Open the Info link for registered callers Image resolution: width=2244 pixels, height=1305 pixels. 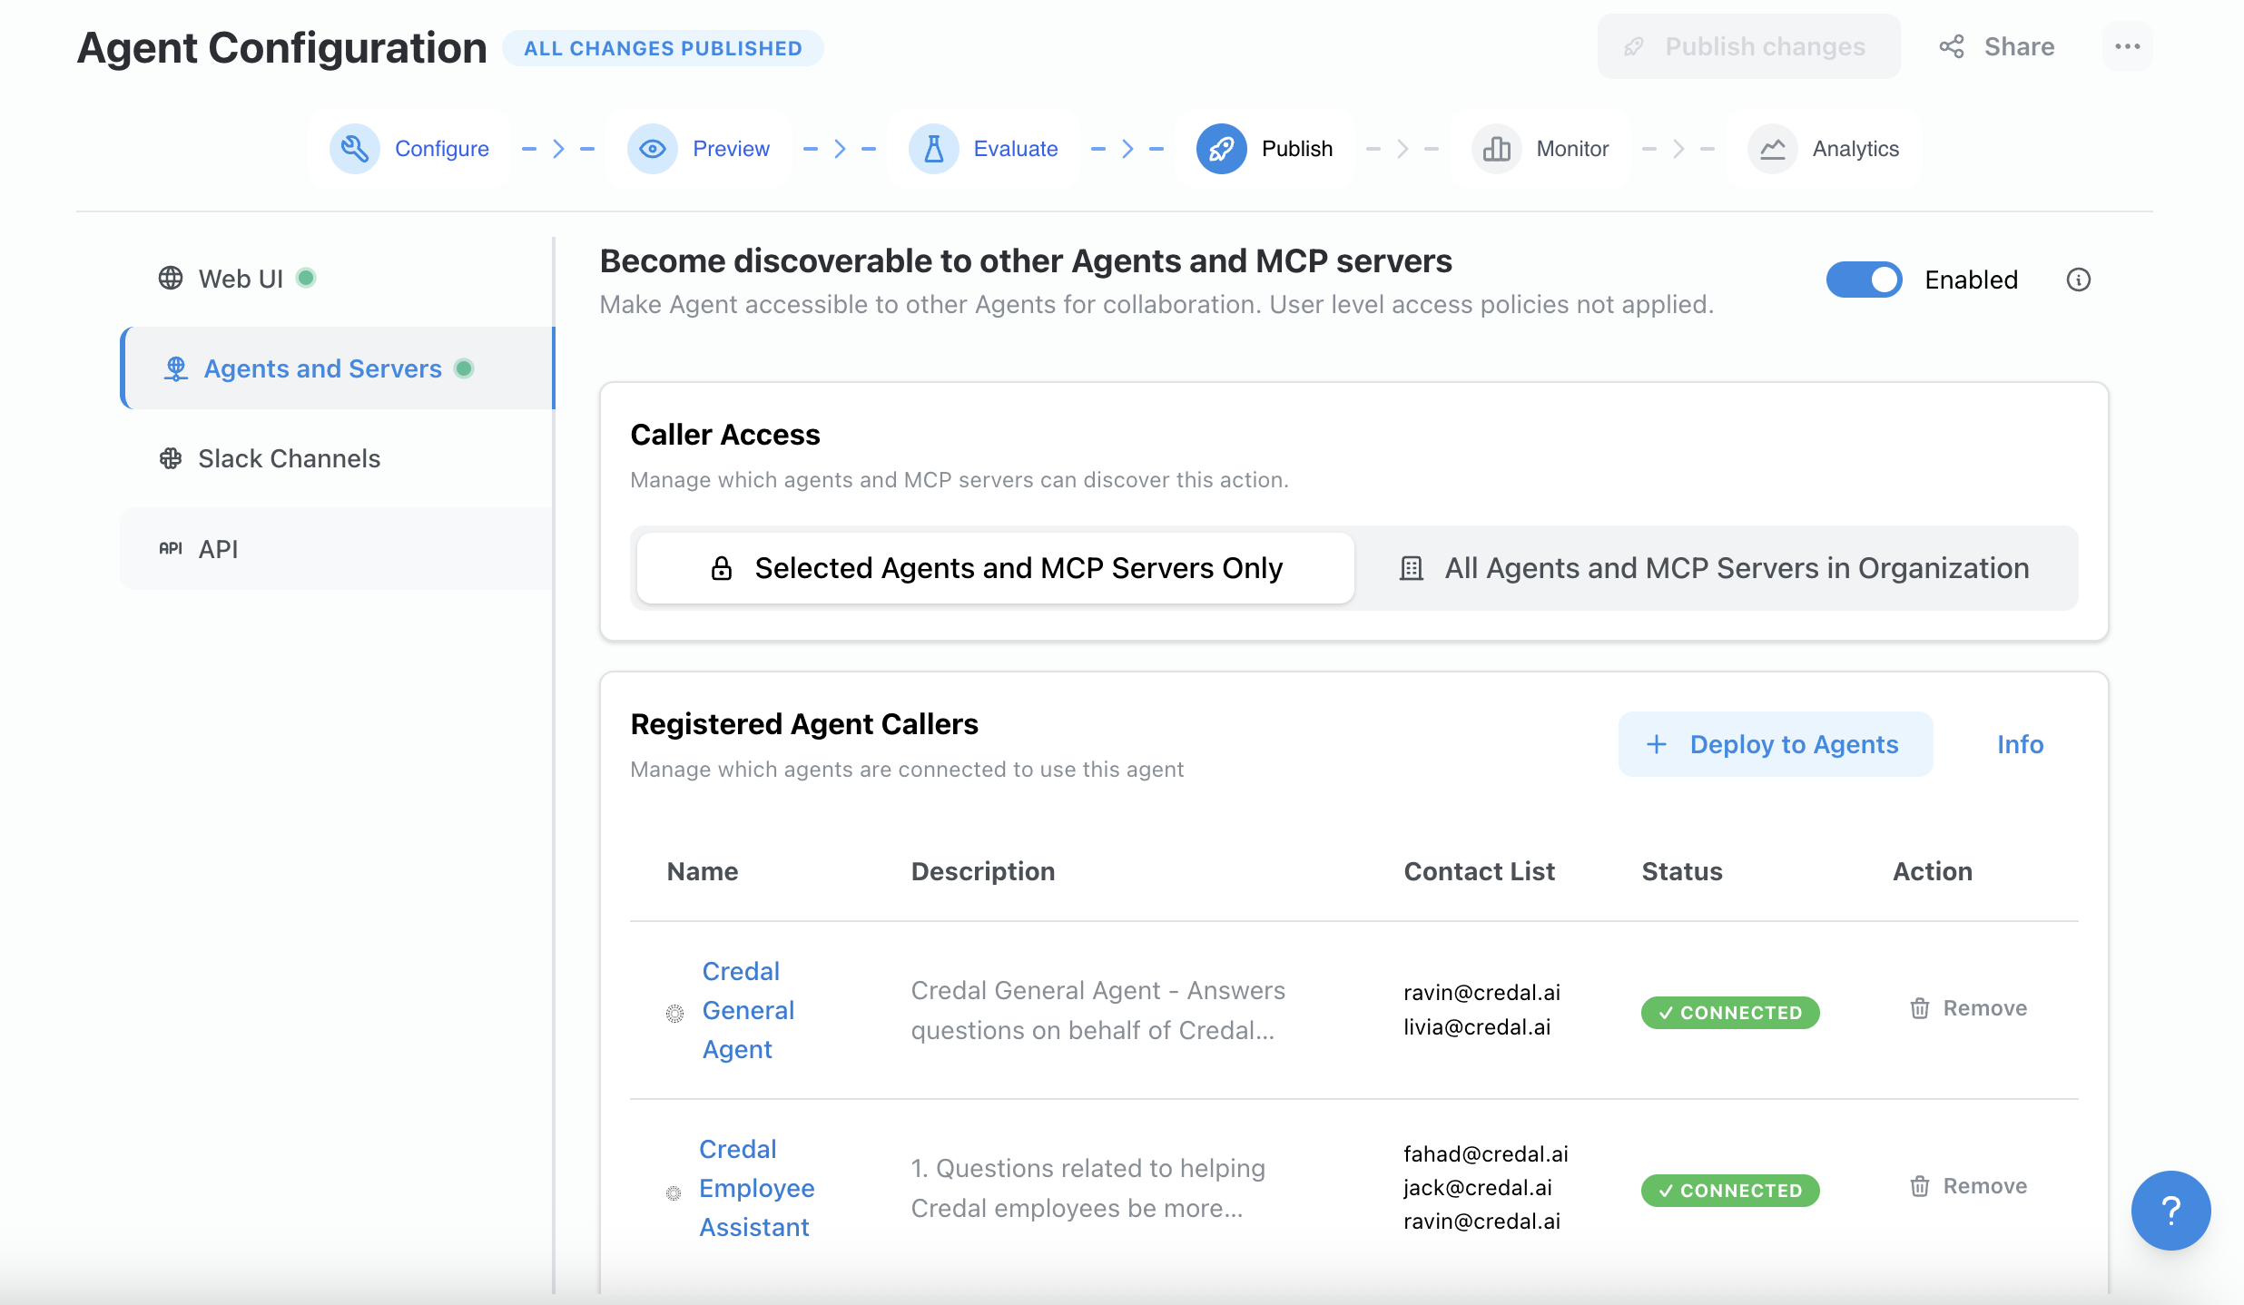click(x=2020, y=744)
